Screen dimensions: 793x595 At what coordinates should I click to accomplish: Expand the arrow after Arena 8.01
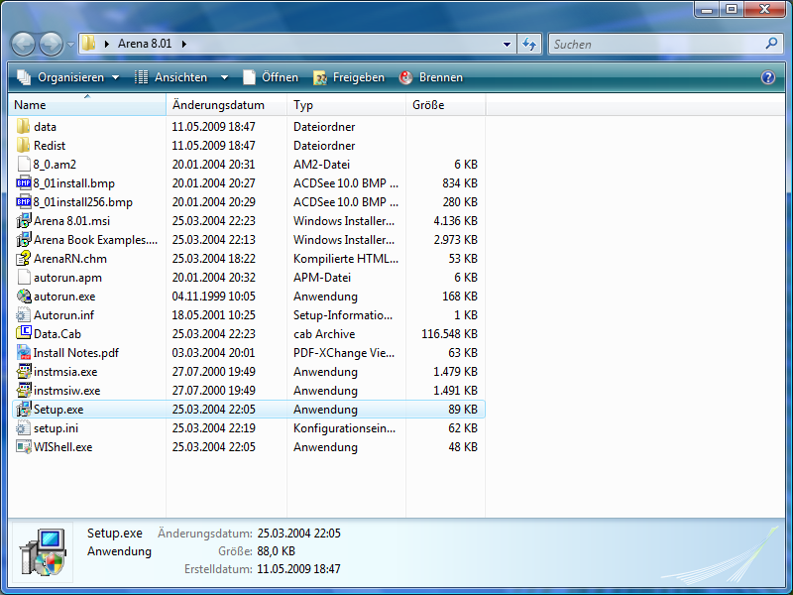[184, 44]
